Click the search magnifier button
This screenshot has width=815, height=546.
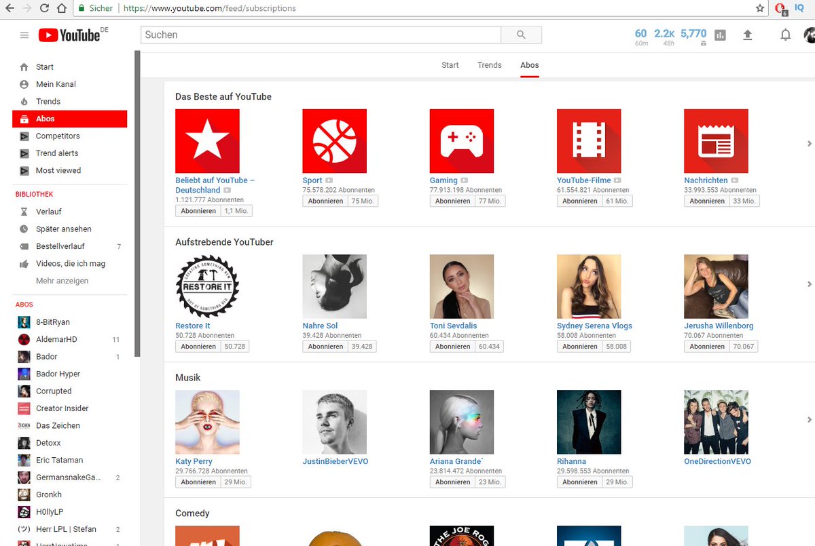(521, 35)
